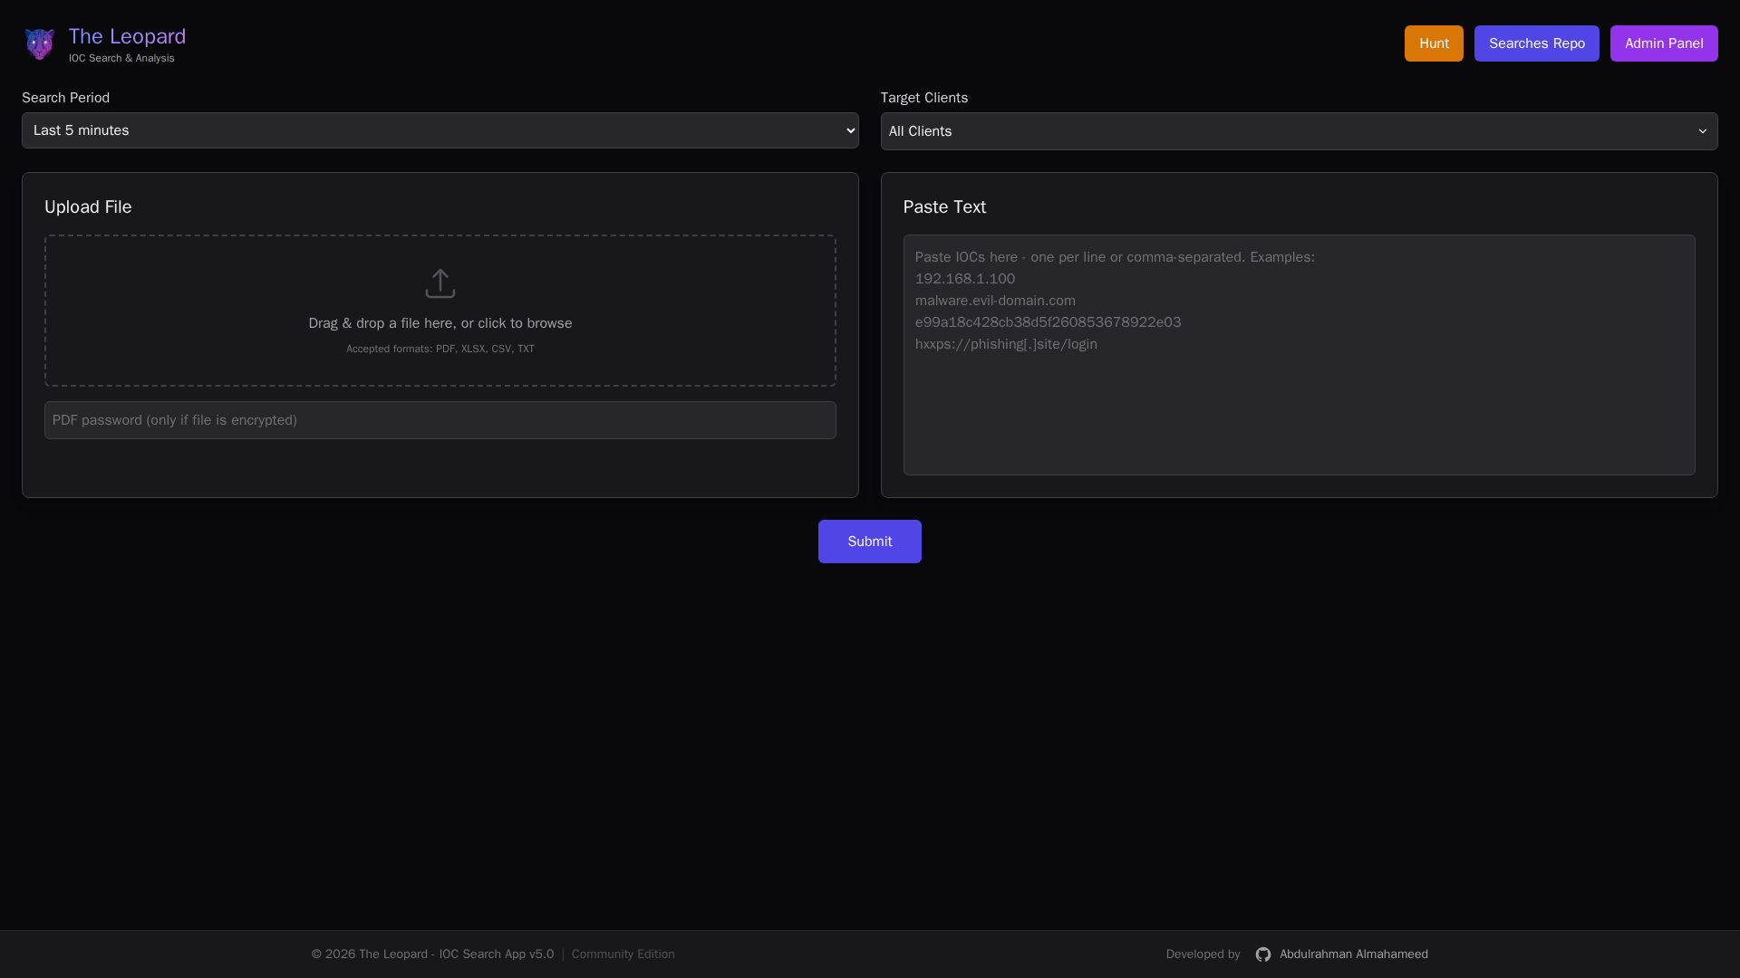
Task: Click the IOC Search & Analysis subtitle
Action: click(x=121, y=58)
